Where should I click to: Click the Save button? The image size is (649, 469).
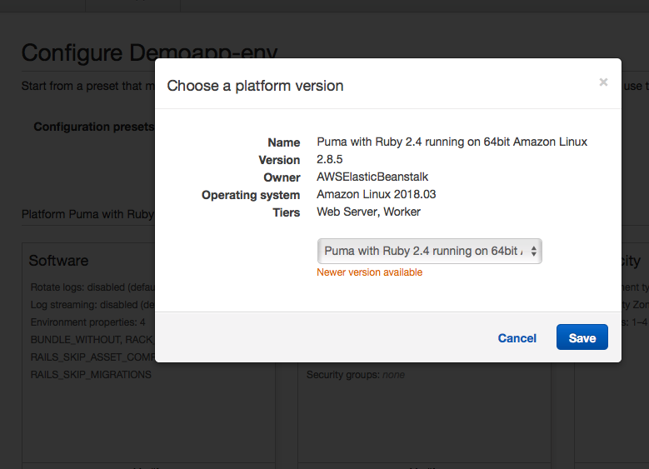tap(582, 337)
